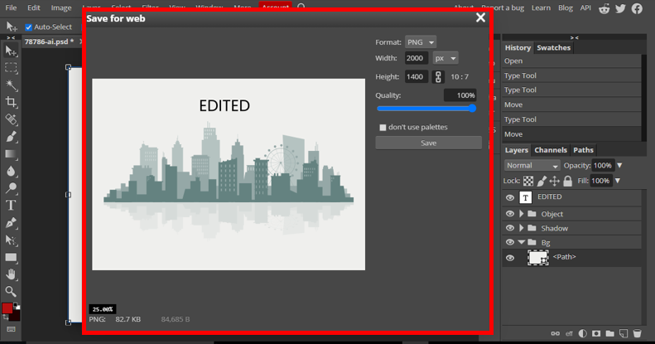Open the Reddit link icon
The width and height of the screenshot is (655, 344).
click(x=604, y=8)
